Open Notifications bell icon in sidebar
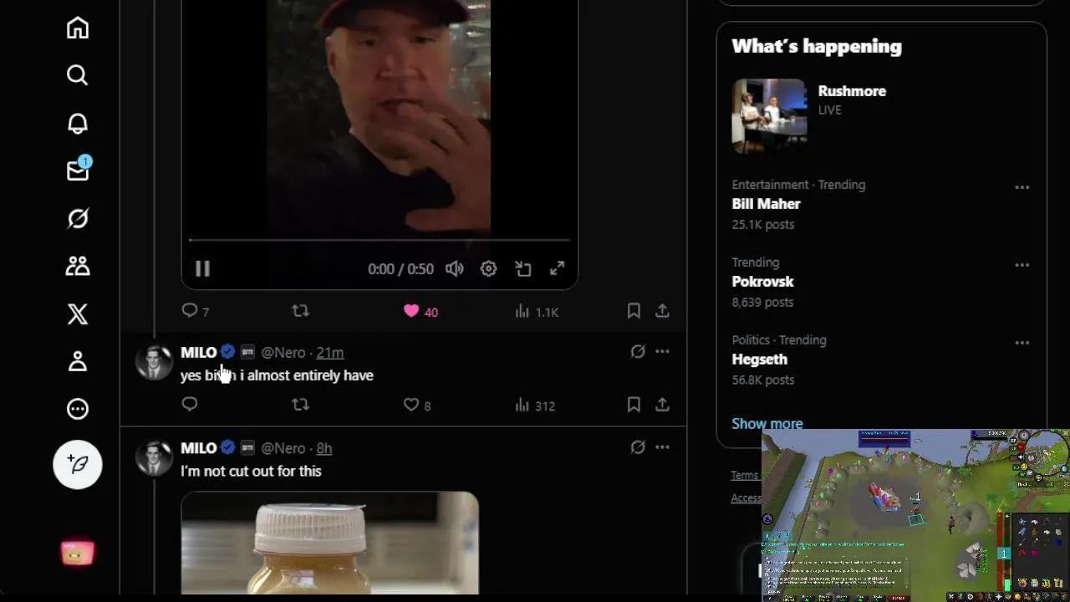Image resolution: width=1070 pixels, height=602 pixels. coord(78,124)
